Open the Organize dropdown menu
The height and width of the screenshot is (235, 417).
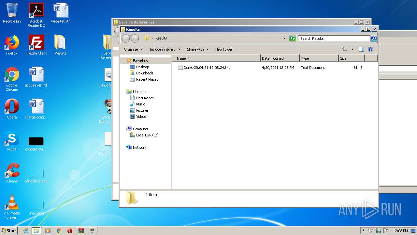tap(133, 49)
